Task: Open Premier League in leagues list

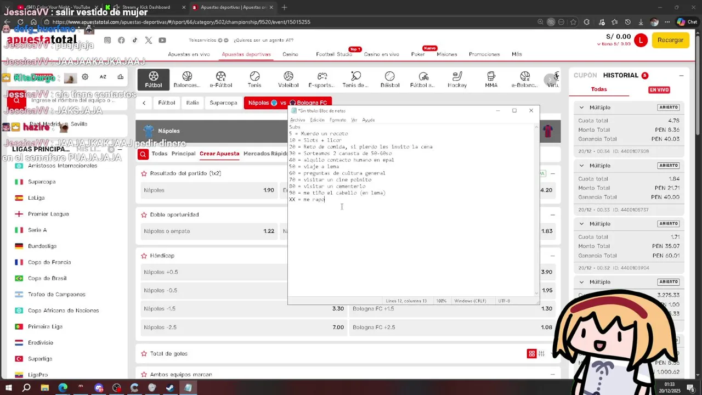Action: coord(48,214)
